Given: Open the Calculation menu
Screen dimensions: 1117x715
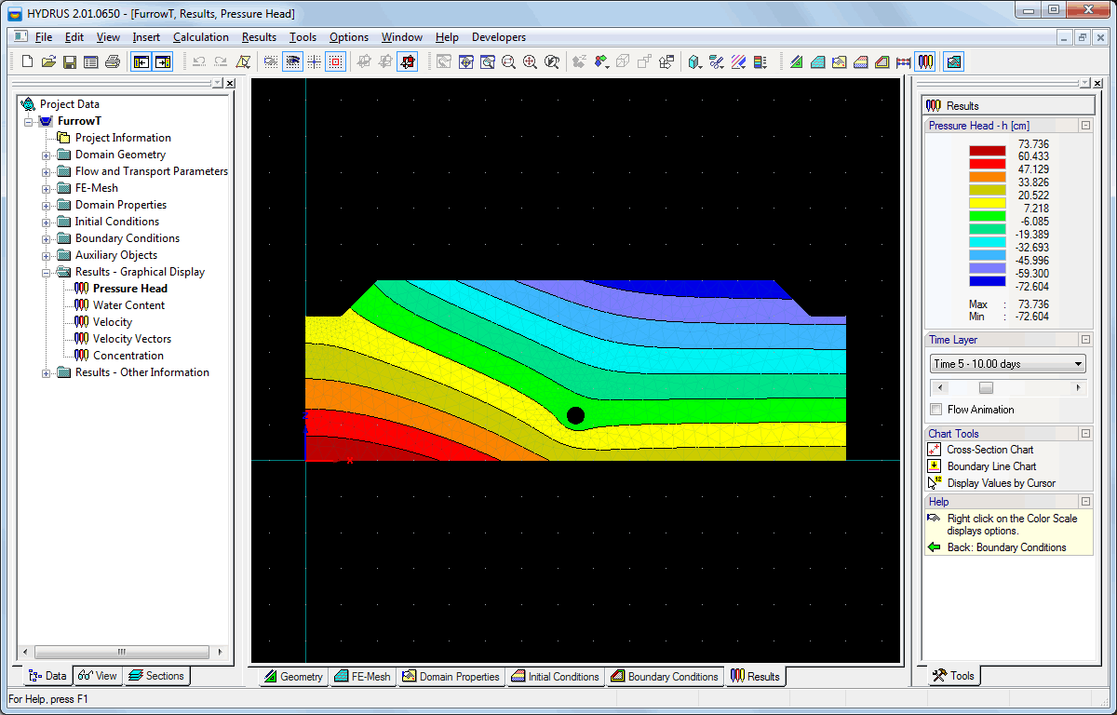Looking at the screenshot, I should click(201, 37).
